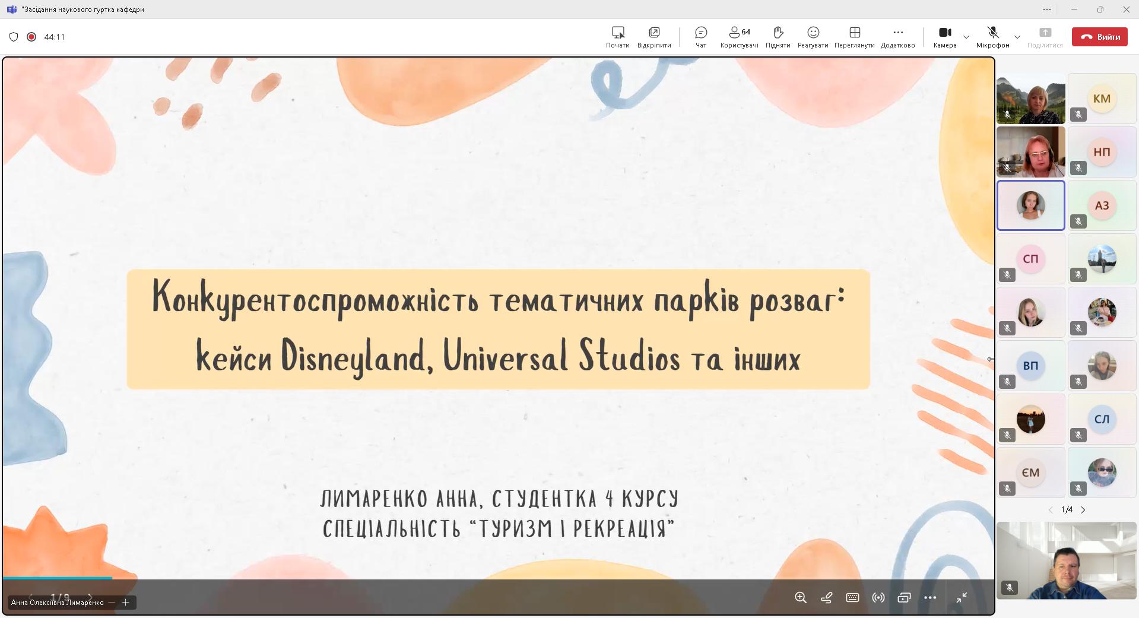1139x618 pixels.
Task: Click muted mic icon on НП tile
Action: [1078, 168]
